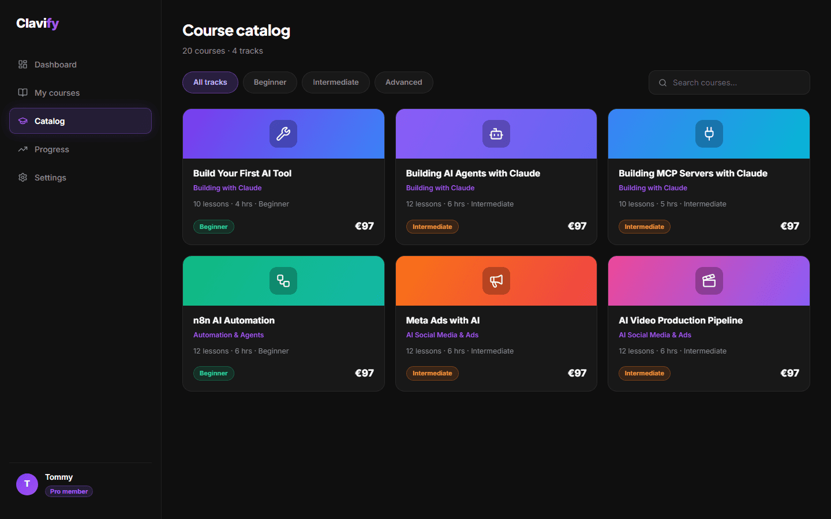This screenshot has width=831, height=519.
Task: Open AI Video Production Pipeline title
Action: point(680,321)
